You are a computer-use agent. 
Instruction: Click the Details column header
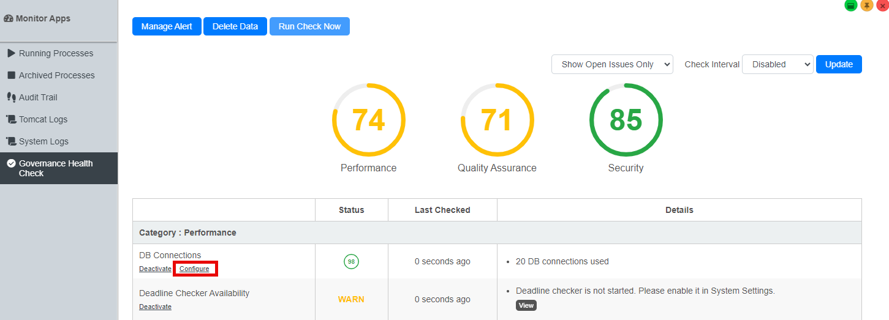(x=679, y=210)
